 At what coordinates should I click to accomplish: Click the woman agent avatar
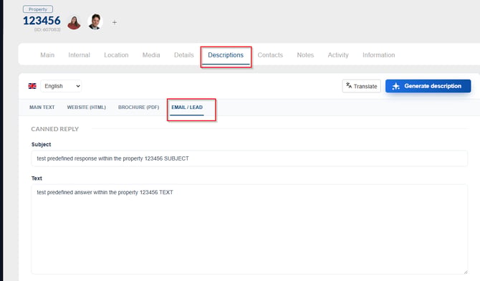(x=74, y=22)
